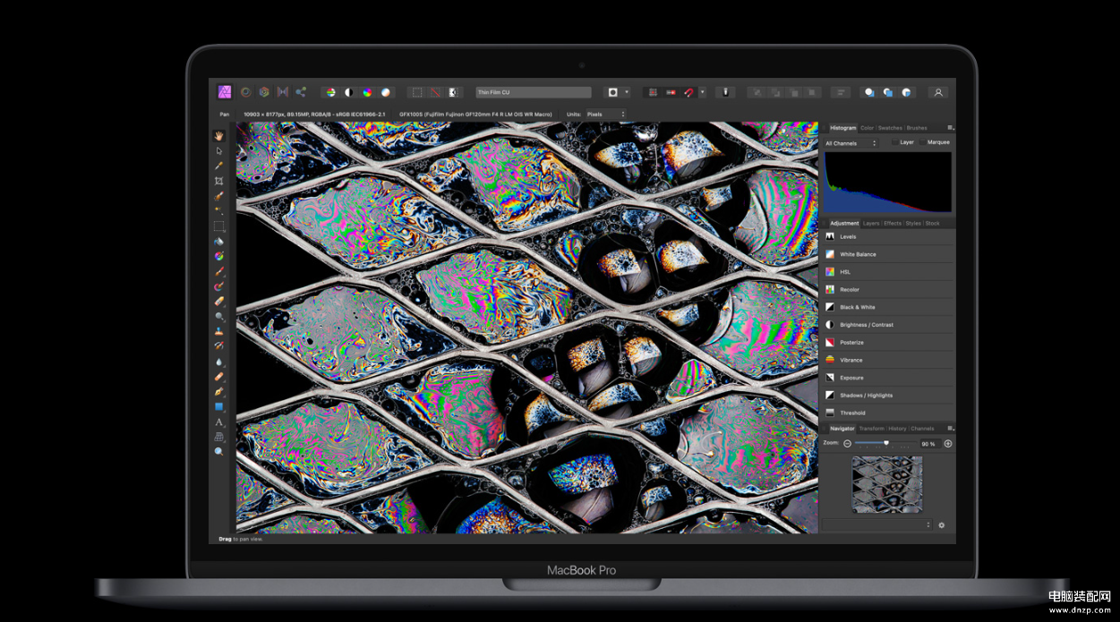Switch to the Develop Persona icon

click(x=264, y=92)
